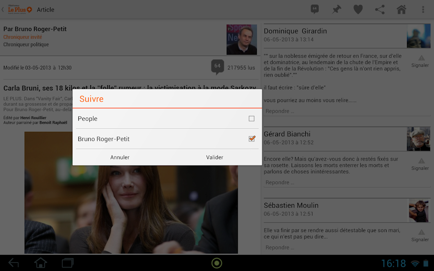This screenshot has width=434, height=271.
Task: View Dominique Girardin's avatar
Action: pyautogui.click(x=418, y=36)
